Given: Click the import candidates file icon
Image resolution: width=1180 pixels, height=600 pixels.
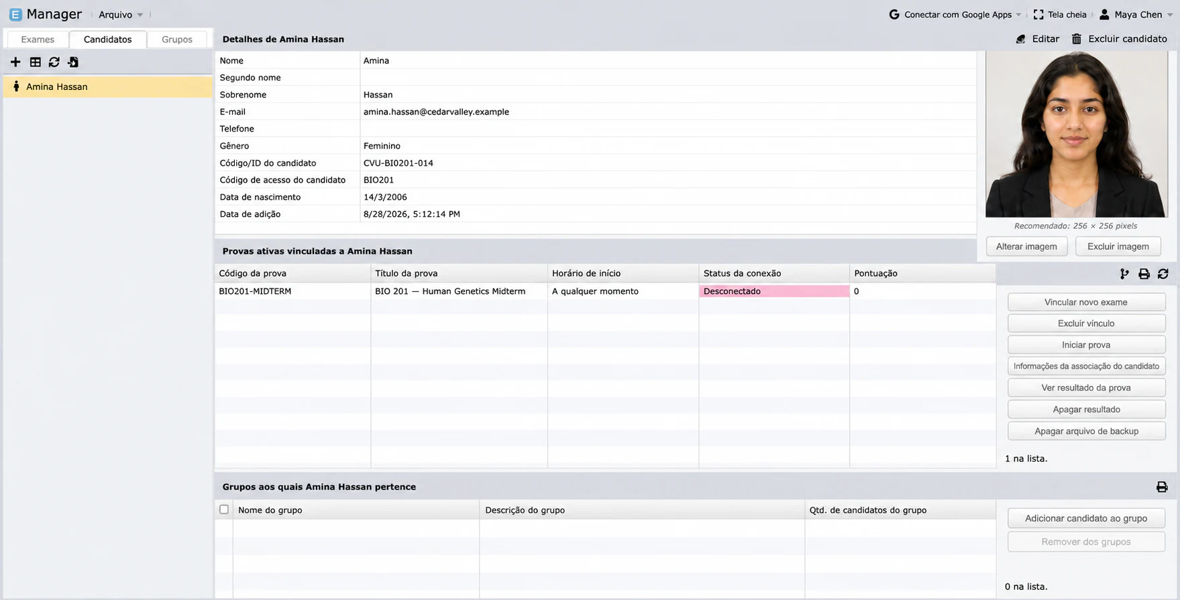Looking at the screenshot, I should click(73, 62).
